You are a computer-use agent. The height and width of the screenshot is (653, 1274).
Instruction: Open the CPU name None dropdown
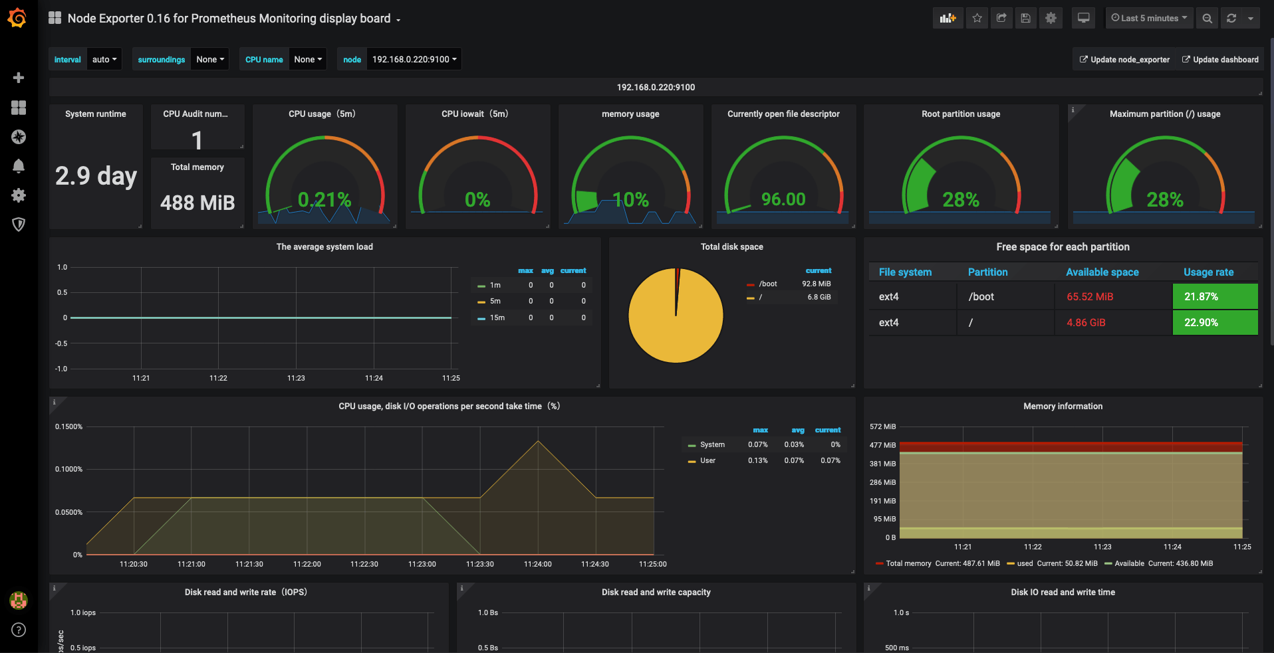coord(307,59)
